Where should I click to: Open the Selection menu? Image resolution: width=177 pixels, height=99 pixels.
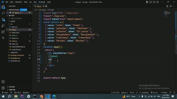tap(19, 2)
